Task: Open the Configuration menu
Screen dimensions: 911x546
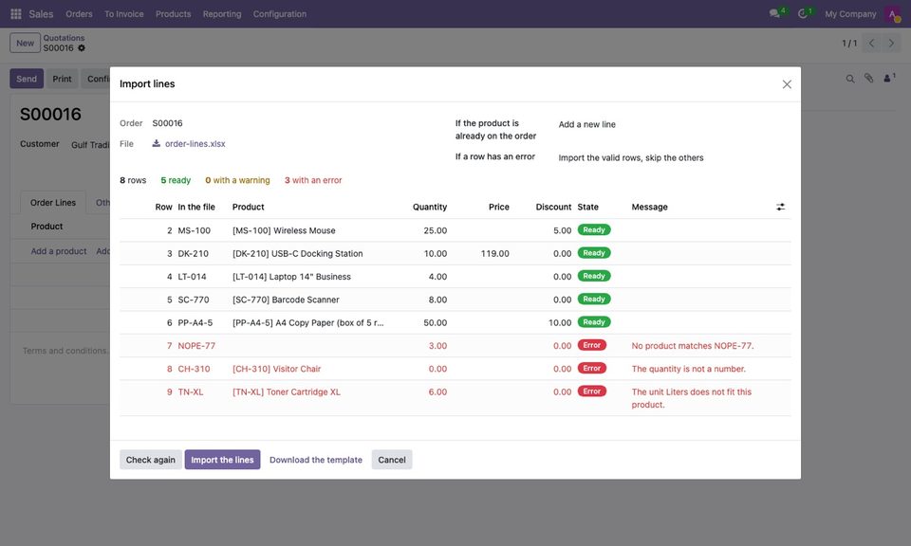Action: 279,14
